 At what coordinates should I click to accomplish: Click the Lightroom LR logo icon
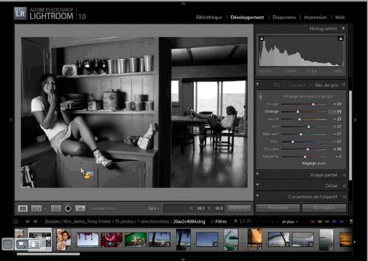coord(20,13)
